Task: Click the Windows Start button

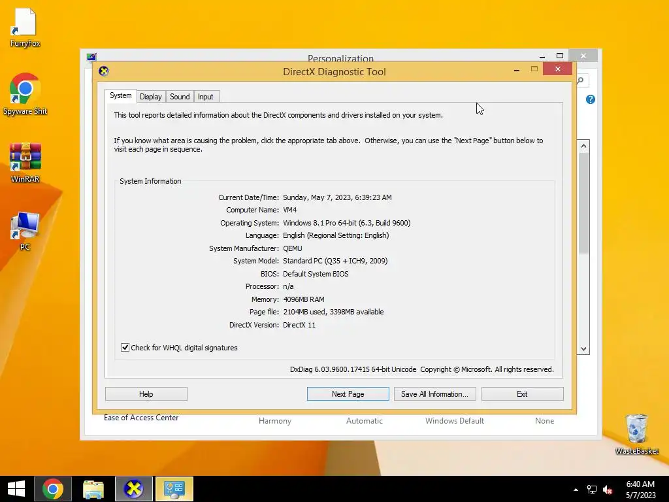Action: click(16, 489)
